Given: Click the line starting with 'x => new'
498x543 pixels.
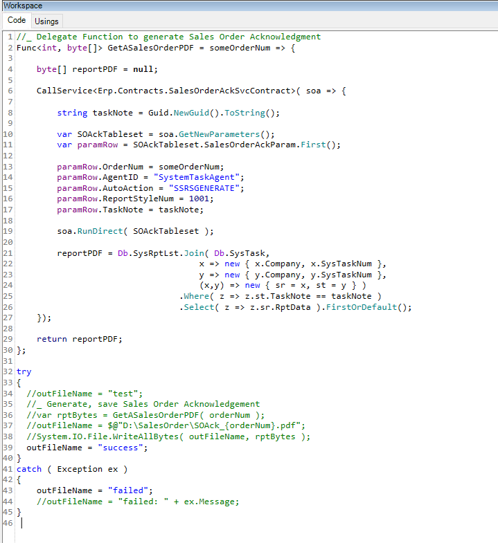Looking at the screenshot, I should (x=292, y=264).
